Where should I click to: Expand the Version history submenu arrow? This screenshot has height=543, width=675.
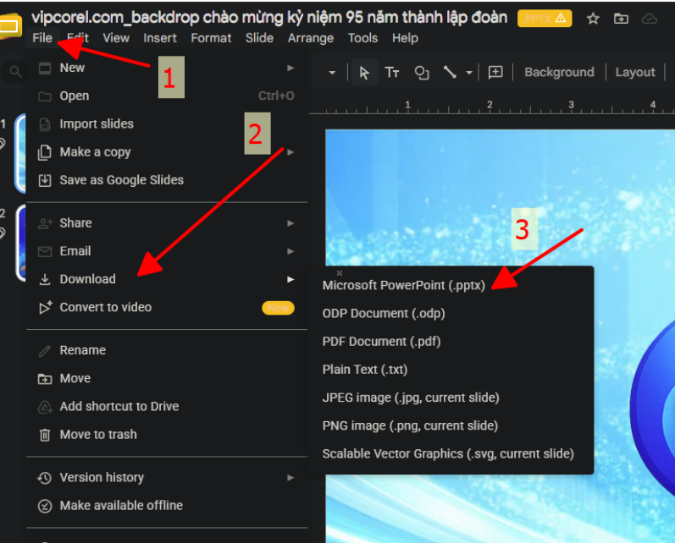click(290, 478)
